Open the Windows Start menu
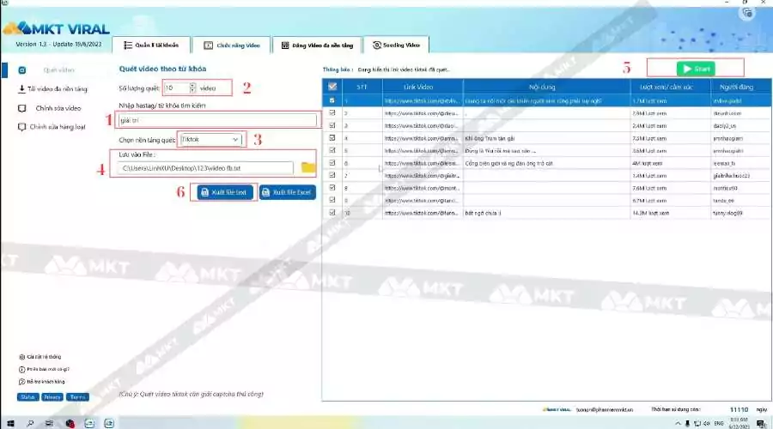Viewport: 773px width, 429px height. coord(9,423)
